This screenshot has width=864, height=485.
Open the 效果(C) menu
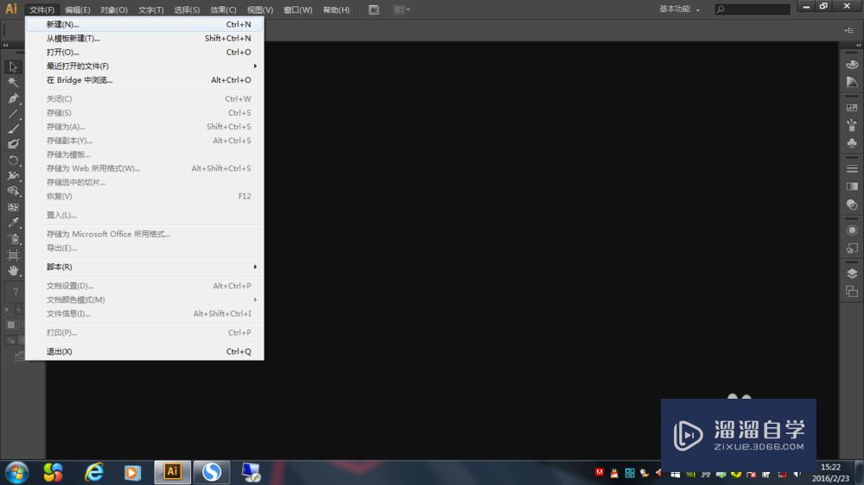[223, 9]
